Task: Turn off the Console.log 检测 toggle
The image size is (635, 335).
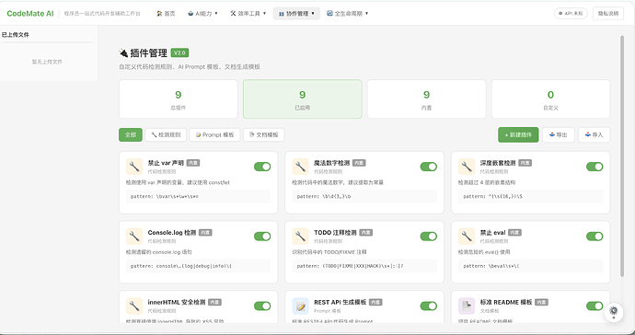Action: [262, 237]
